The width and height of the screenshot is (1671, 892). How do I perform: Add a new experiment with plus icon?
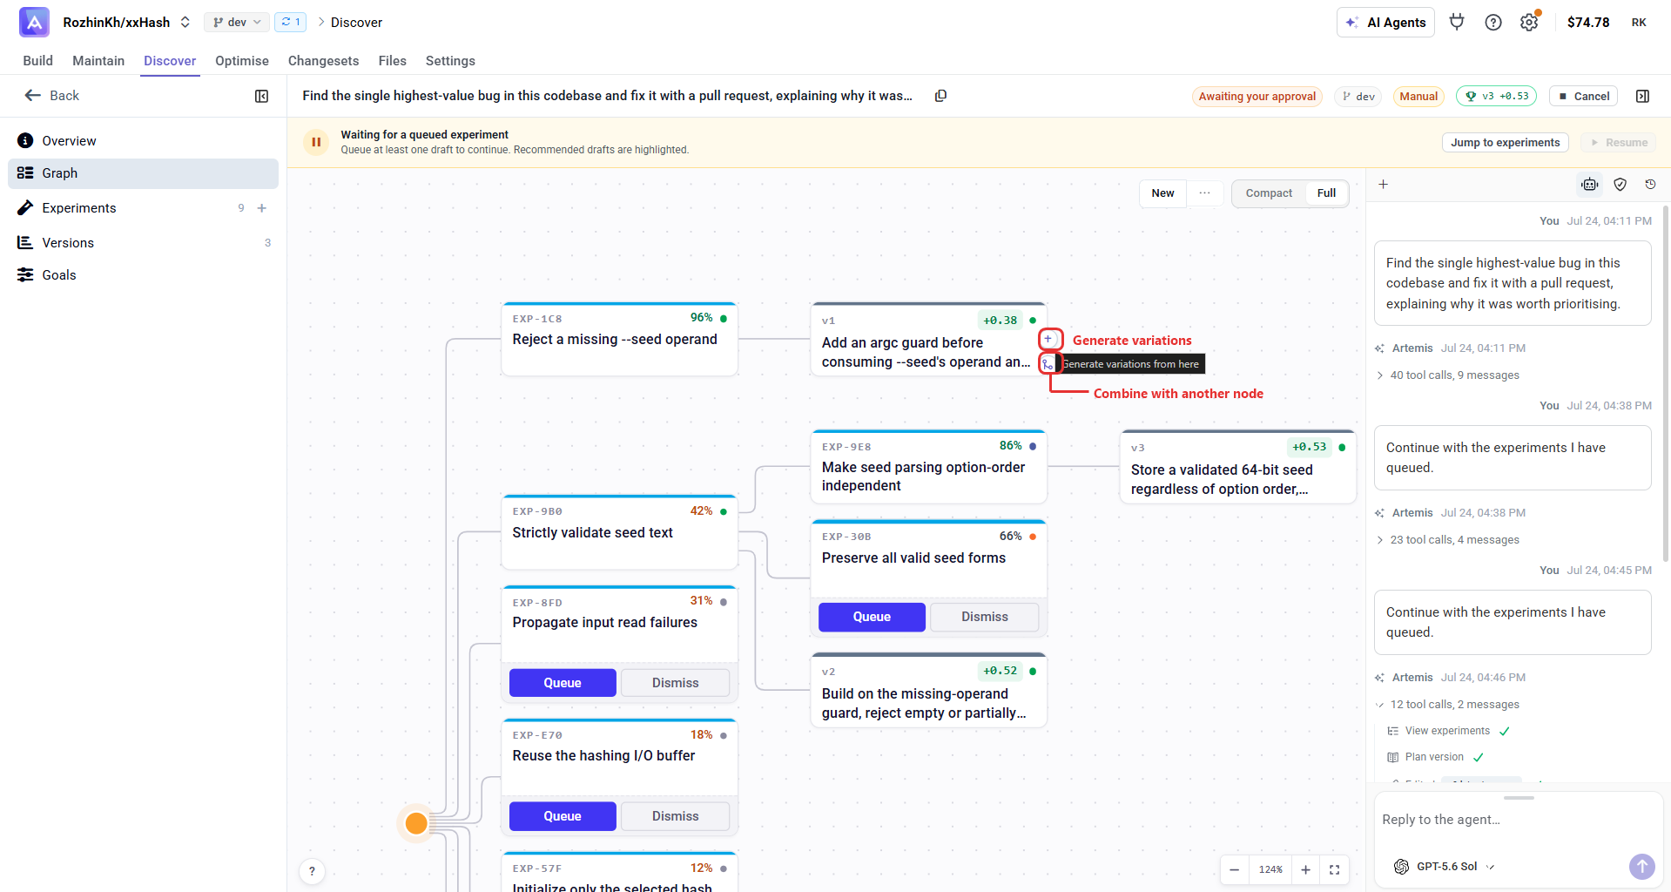[261, 208]
